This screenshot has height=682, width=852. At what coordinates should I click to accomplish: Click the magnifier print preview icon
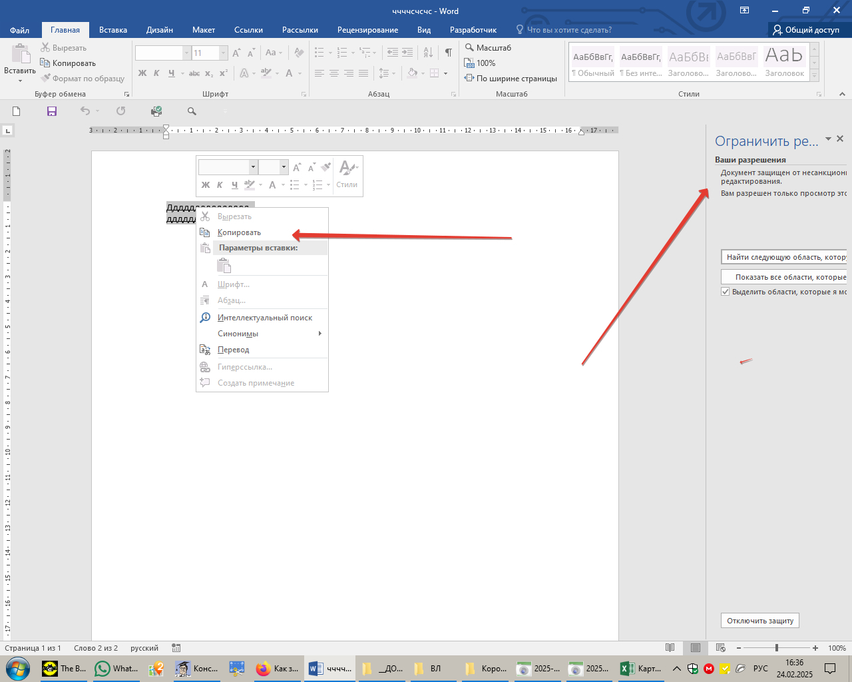(x=192, y=111)
